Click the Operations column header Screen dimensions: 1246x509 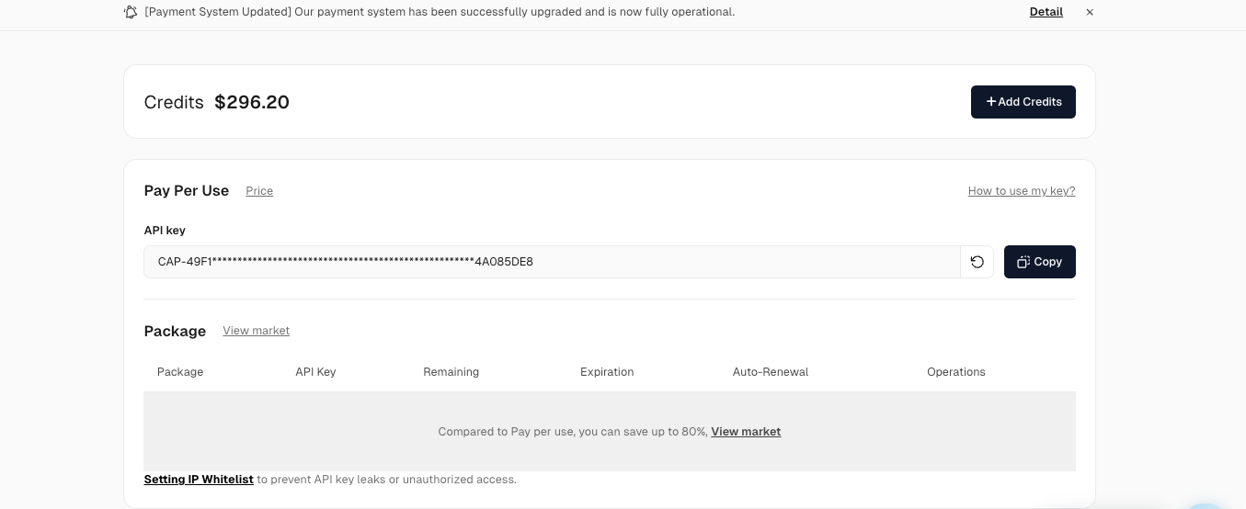955,372
